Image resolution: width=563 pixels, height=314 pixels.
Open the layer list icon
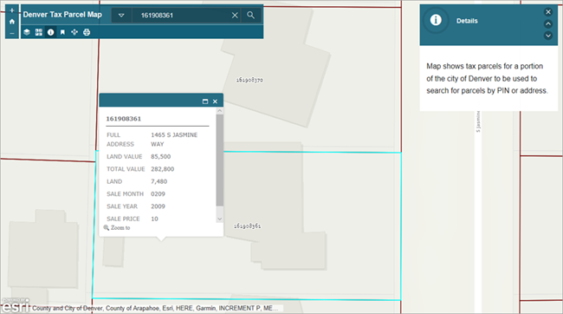(x=27, y=32)
